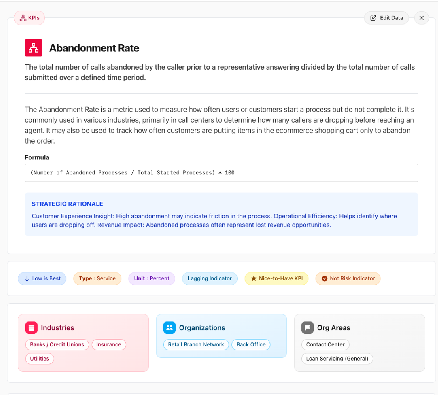The image size is (438, 395).
Task: Select the Unit: Percent badge
Action: pyautogui.click(x=152, y=279)
